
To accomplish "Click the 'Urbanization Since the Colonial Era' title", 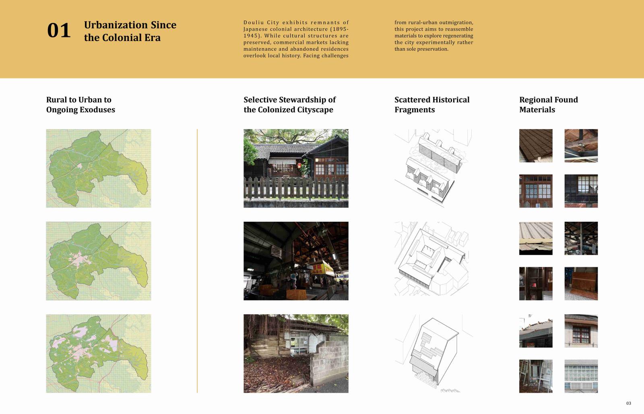I will pos(130,31).
